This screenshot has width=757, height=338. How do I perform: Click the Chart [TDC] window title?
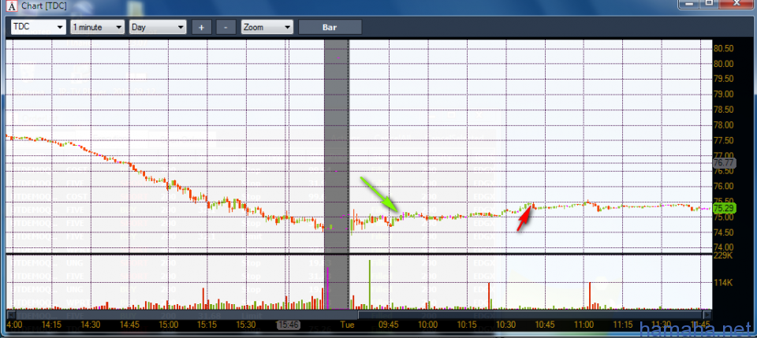[44, 7]
